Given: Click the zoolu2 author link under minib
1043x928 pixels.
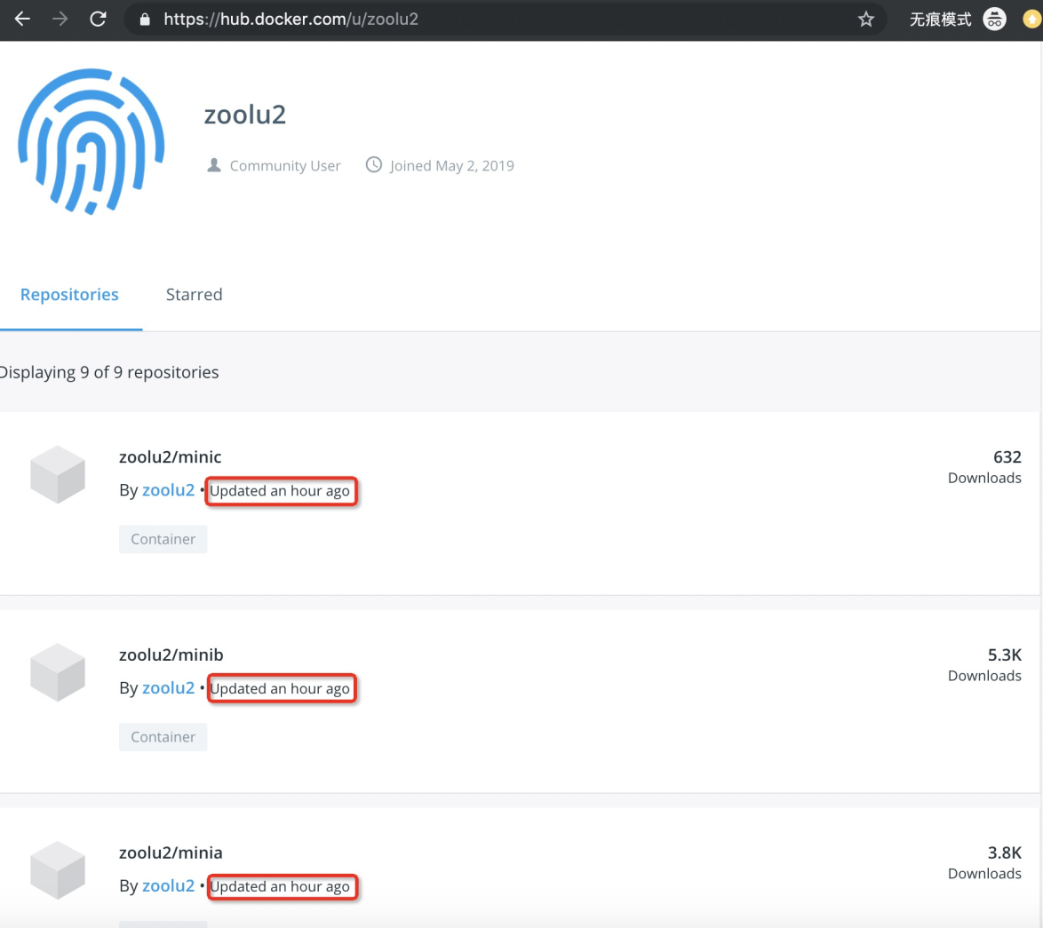Looking at the screenshot, I should point(168,688).
